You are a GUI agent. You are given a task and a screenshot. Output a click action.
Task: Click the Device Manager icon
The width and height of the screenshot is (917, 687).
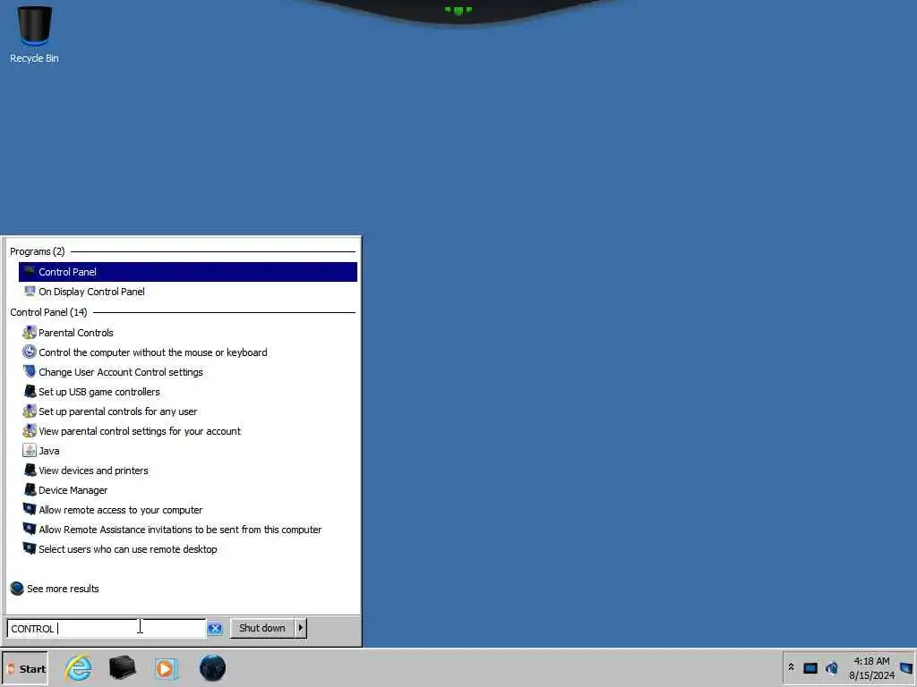pos(30,489)
